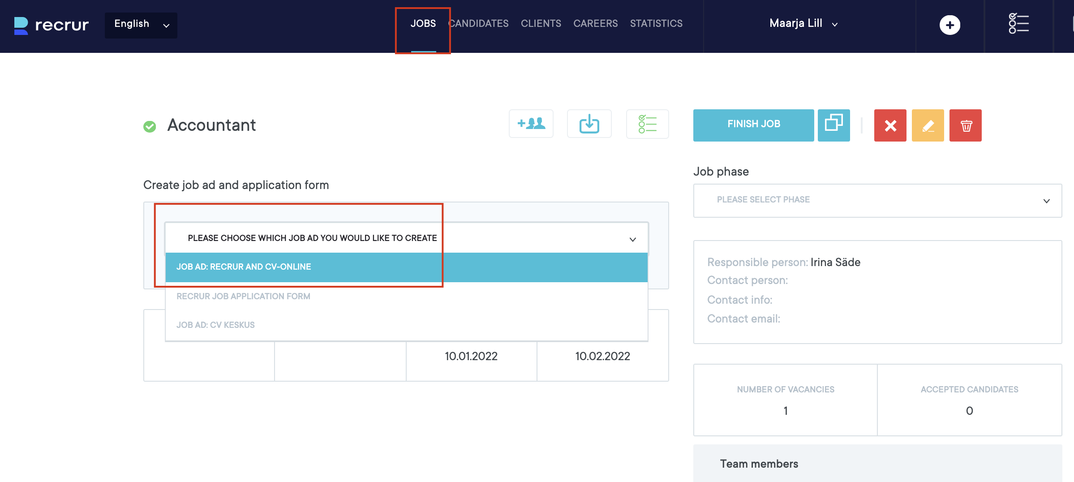The width and height of the screenshot is (1074, 482).
Task: Choose Recrur Job Application Form option
Action: tap(243, 297)
